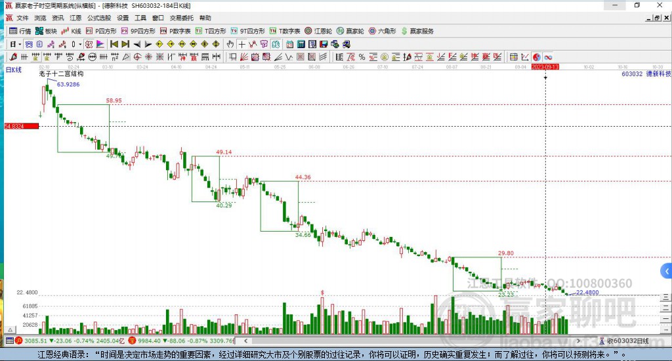Open the 六角形 hexagon tool
The image size is (672, 361).
383,31
